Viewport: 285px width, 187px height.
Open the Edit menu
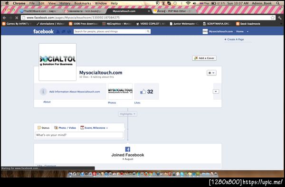click(x=41, y=3)
